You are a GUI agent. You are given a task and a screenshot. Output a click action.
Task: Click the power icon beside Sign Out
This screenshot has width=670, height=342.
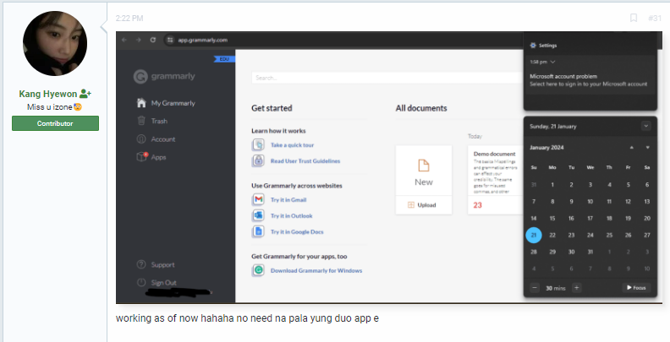coord(141,282)
